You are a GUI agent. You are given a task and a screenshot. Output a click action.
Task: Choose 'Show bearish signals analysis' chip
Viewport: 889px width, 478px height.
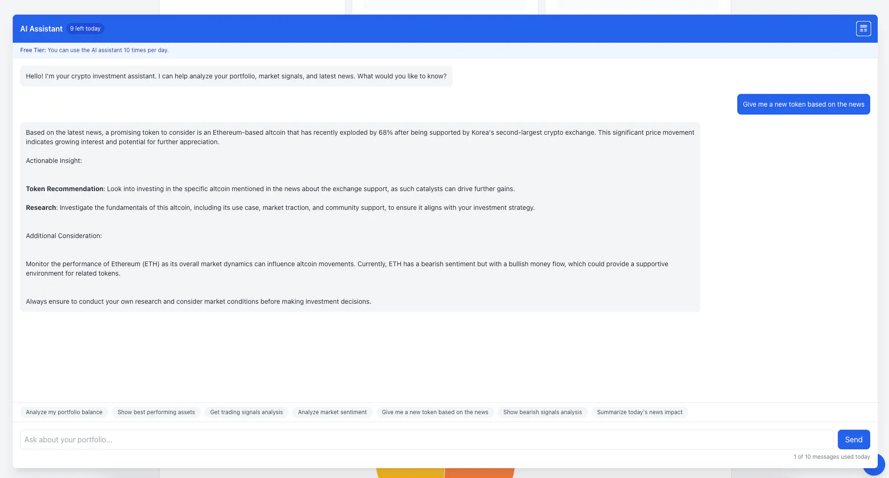pos(542,412)
